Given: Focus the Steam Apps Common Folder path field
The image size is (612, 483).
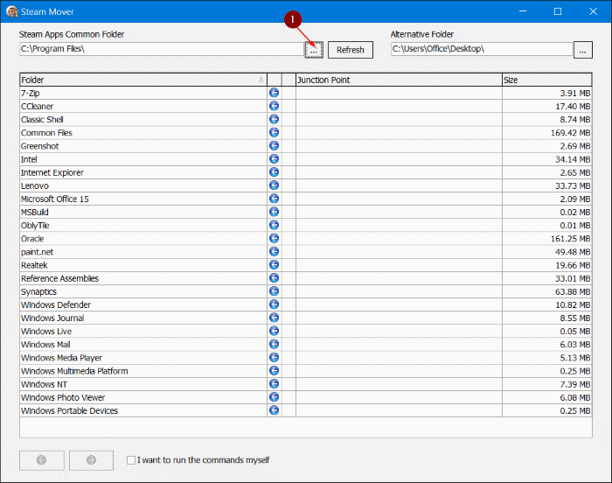Looking at the screenshot, I should click(162, 49).
